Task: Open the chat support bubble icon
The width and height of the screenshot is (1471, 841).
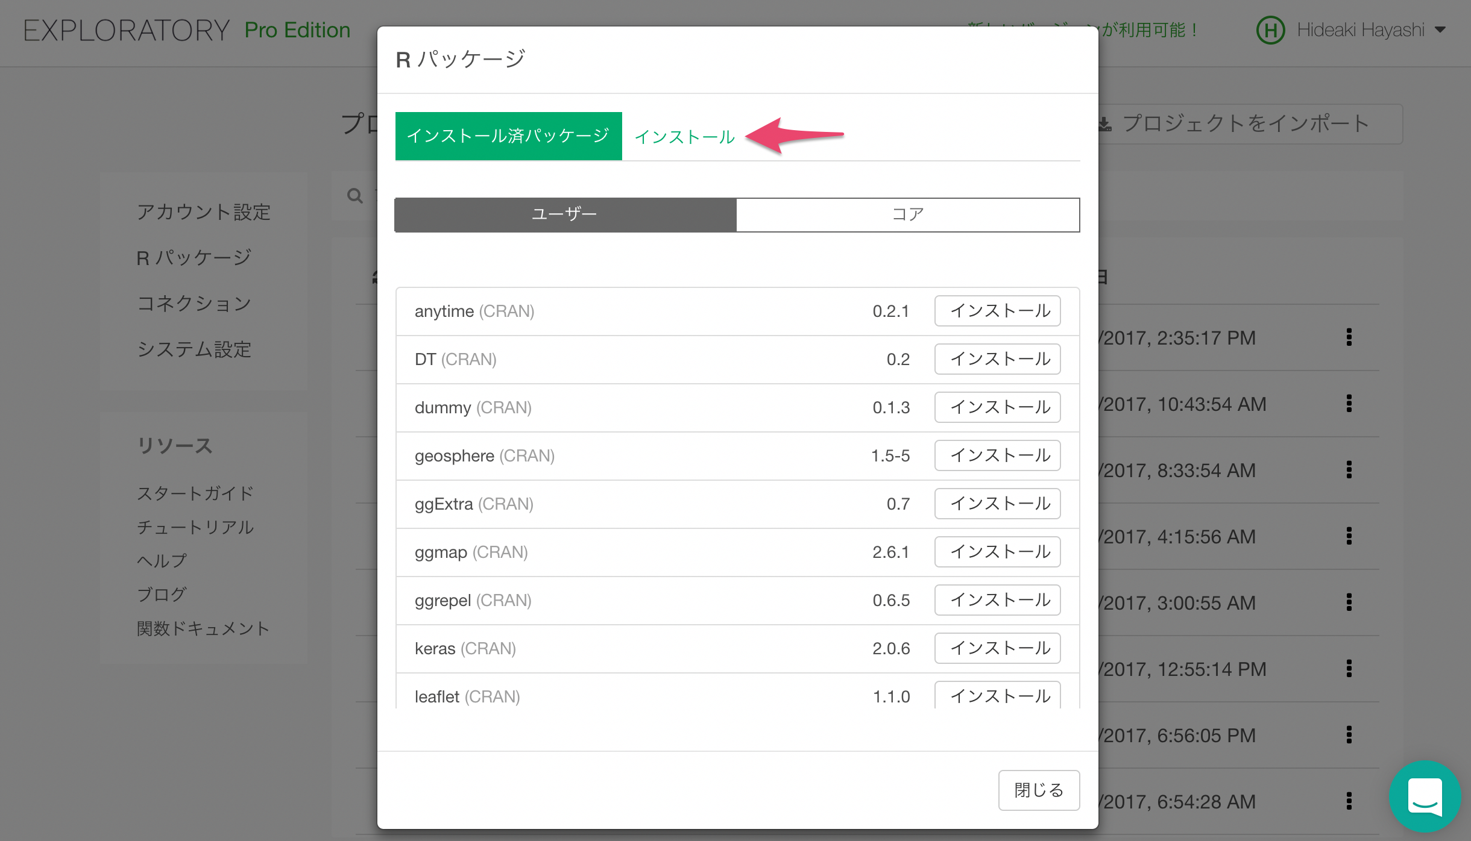Action: pyautogui.click(x=1425, y=796)
